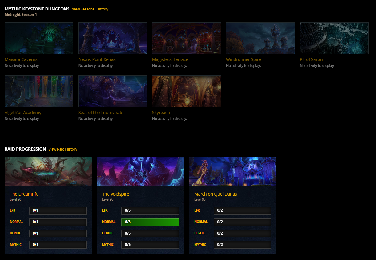Open the View Seasonal History link

point(90,9)
